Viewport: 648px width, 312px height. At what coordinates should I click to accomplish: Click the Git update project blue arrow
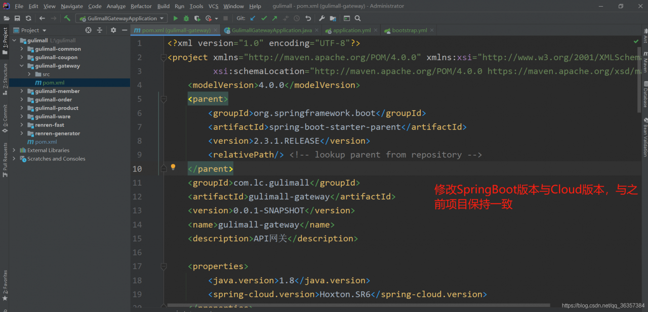253,18
